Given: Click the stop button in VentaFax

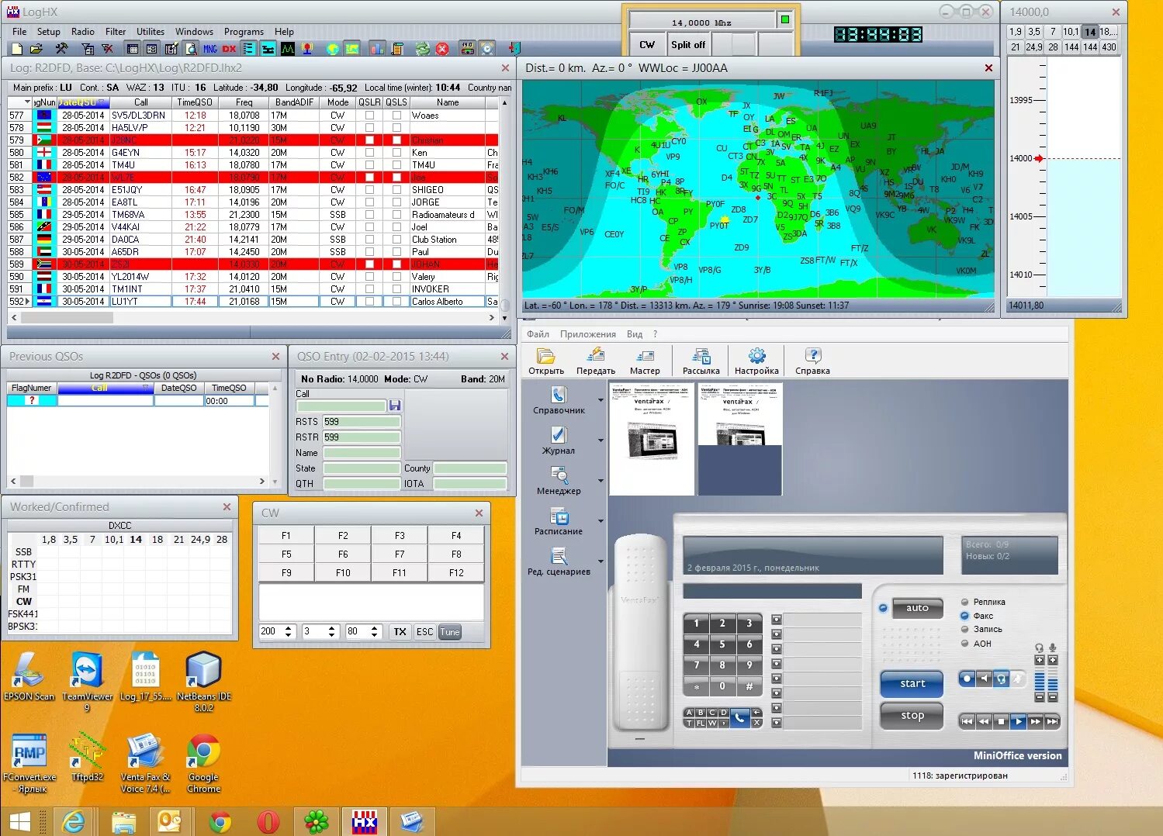Looking at the screenshot, I should coord(912,716).
